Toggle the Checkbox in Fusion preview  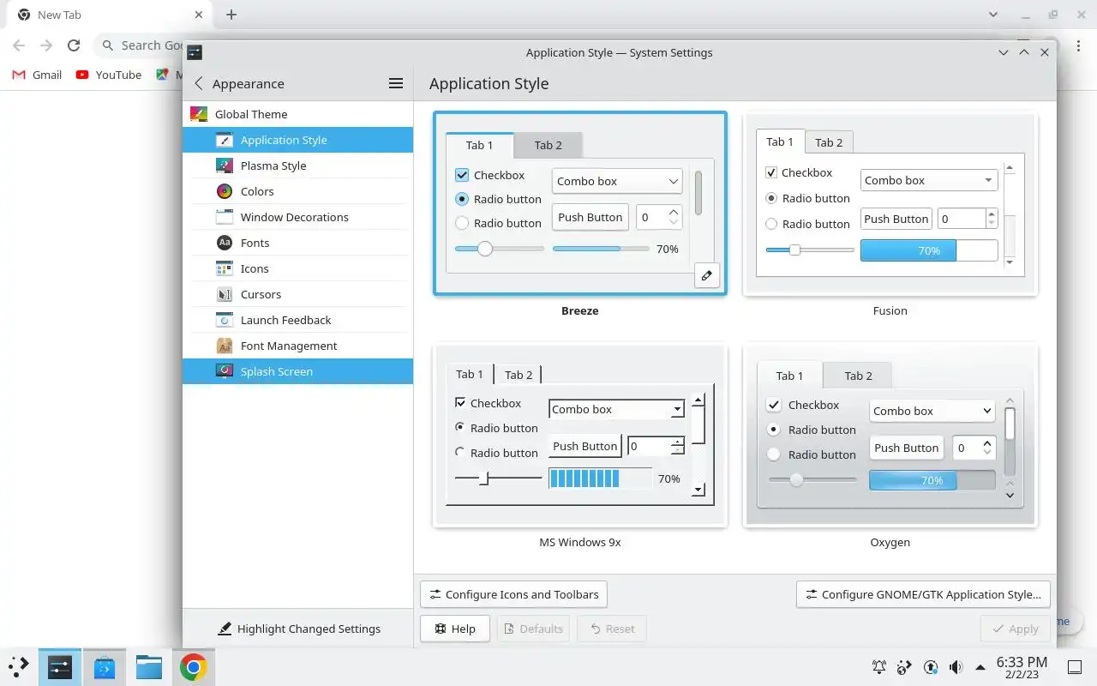click(x=771, y=172)
